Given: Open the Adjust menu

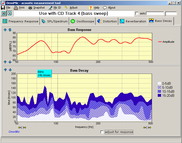Looking at the screenshot, I should tap(73, 8).
